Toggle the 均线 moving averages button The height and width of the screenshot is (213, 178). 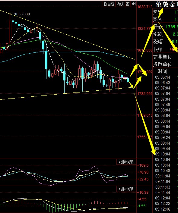[x=120, y=4]
